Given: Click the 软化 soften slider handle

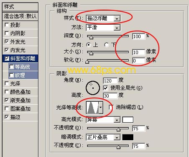Looking at the screenshot, I should click(87, 62).
